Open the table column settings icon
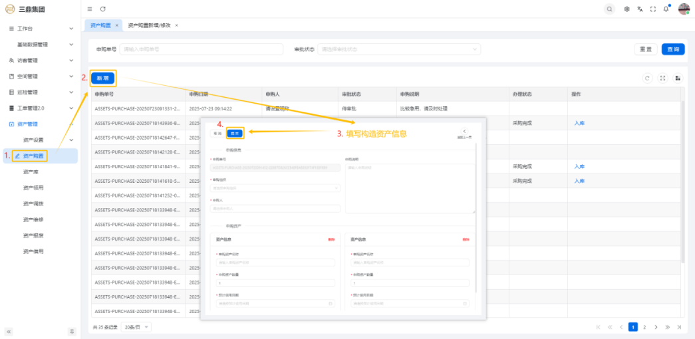This screenshot has height=339, width=695. pos(678,78)
